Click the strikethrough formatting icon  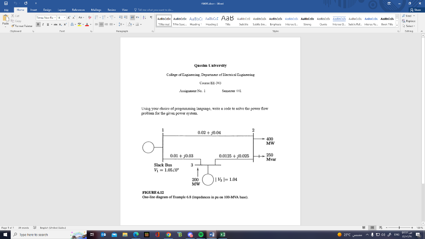(56, 24)
